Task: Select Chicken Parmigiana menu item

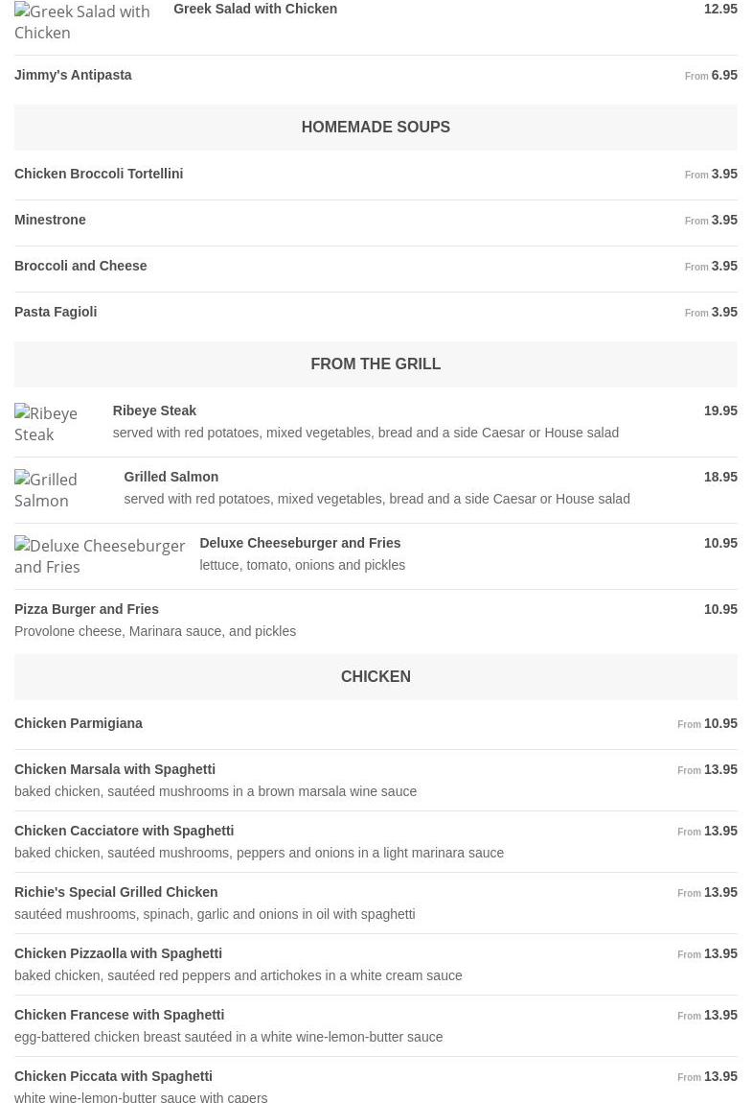Action: (x=79, y=723)
